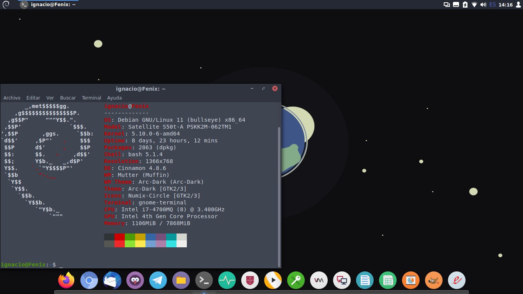Launch GIMP from the dock

[434, 281]
